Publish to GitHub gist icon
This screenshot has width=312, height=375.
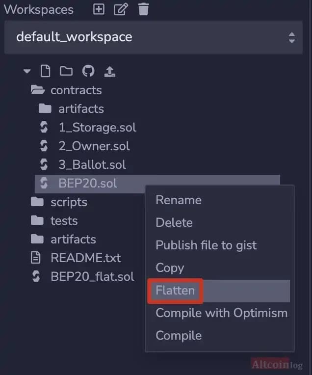click(88, 71)
